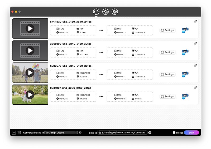Screen dimensions: 211x149
Task: Open conversion gear settings beside format dropdown
Action: click(80, 132)
